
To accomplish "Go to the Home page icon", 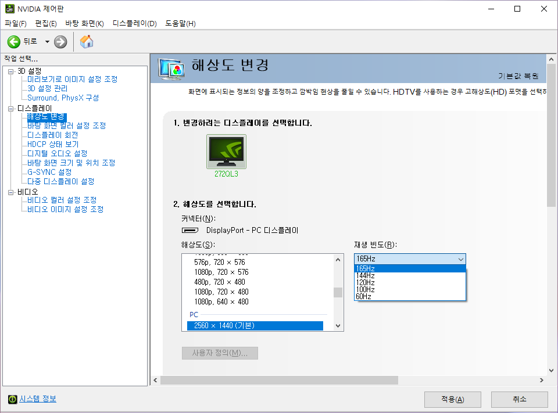I will (87, 42).
